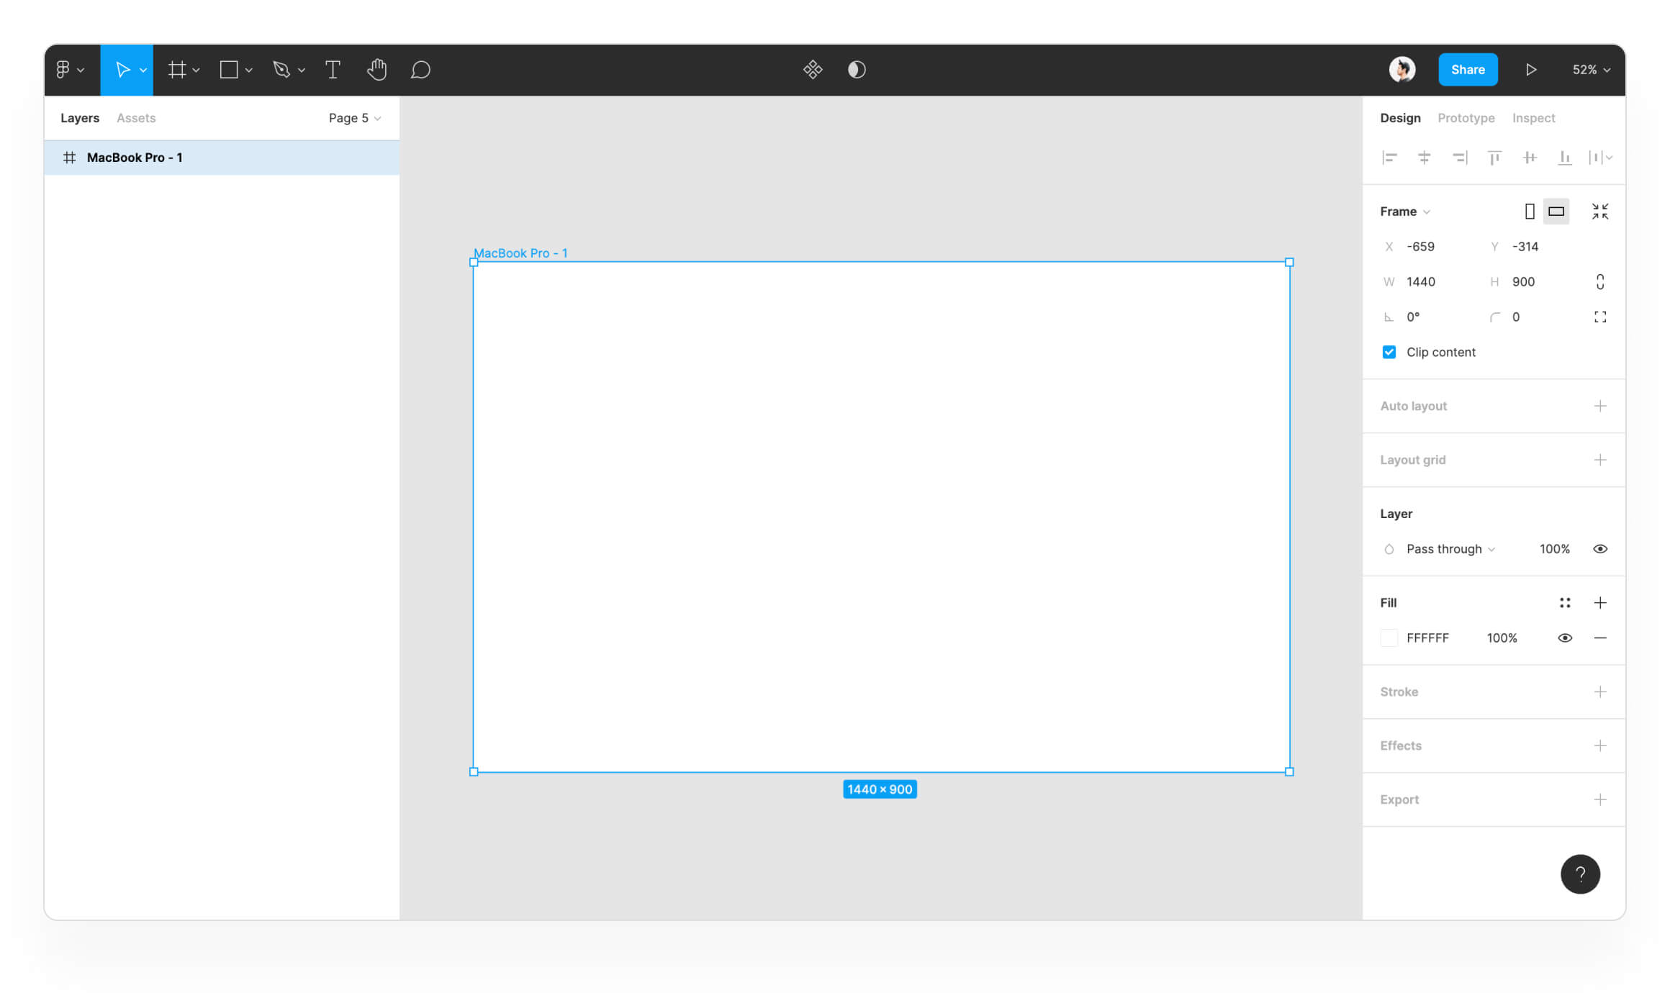This screenshot has height=993, width=1670.
Task: Click the Share button
Action: [x=1468, y=70]
